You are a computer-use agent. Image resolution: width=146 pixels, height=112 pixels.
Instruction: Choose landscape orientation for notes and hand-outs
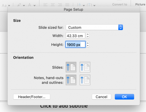pyautogui.click(x=85, y=80)
